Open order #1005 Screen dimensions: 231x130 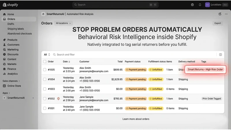51,70
